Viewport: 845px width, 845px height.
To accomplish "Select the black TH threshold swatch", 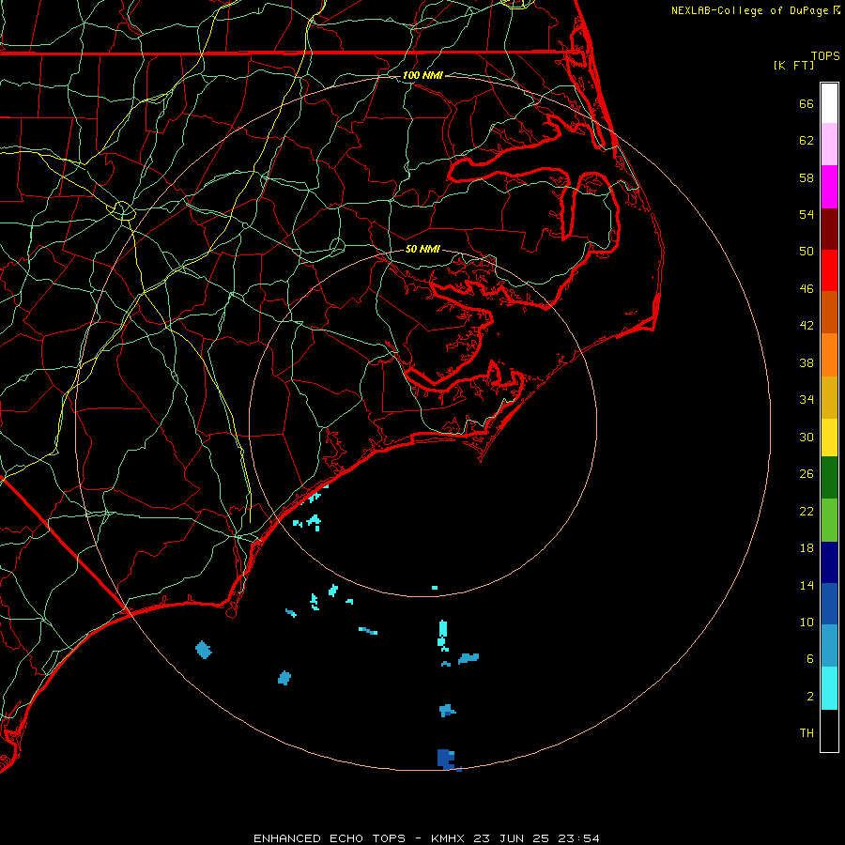I will pos(829,730).
